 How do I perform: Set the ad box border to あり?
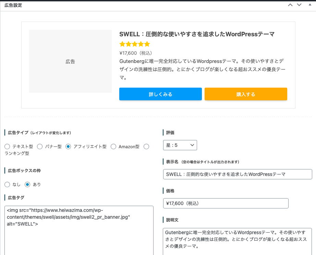pyautogui.click(x=27, y=184)
